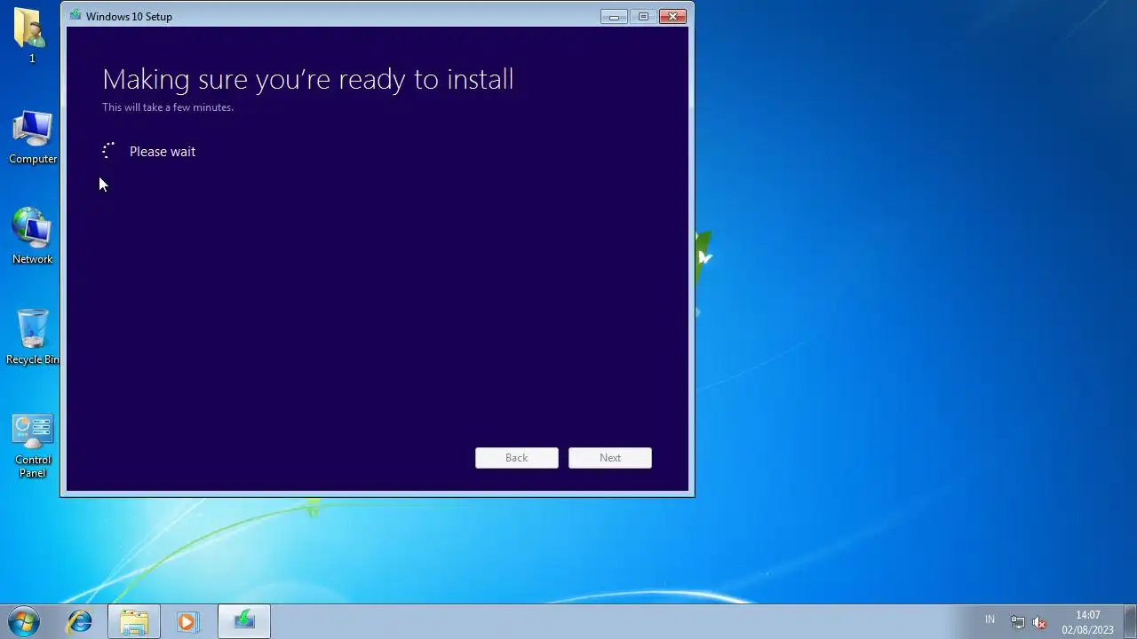1137x639 pixels.
Task: Click 'This will take a few minutes.' text
Action: click(168, 107)
